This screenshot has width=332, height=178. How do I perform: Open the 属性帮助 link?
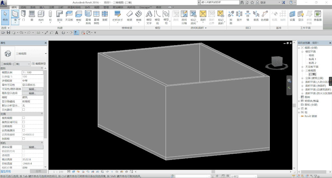tap(6, 171)
